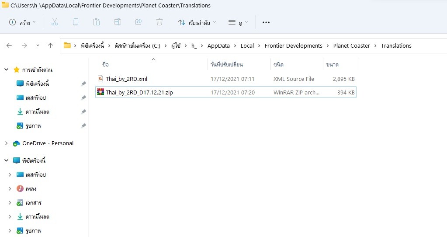Select Translations breadcrumb
Screen dimensions: 447x237
click(396, 45)
